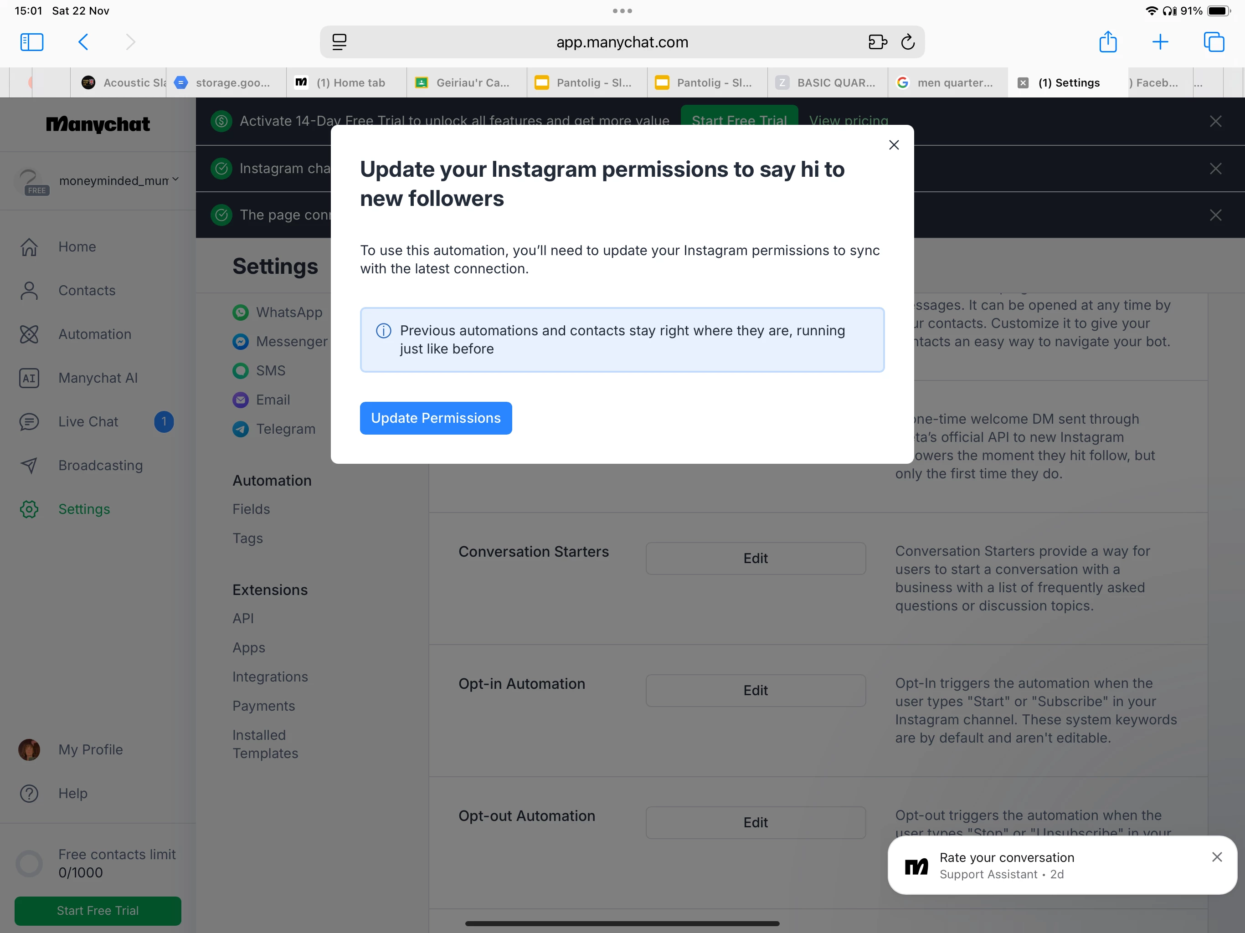
Task: Open the Live Chat bubble icon
Action: (x=29, y=421)
